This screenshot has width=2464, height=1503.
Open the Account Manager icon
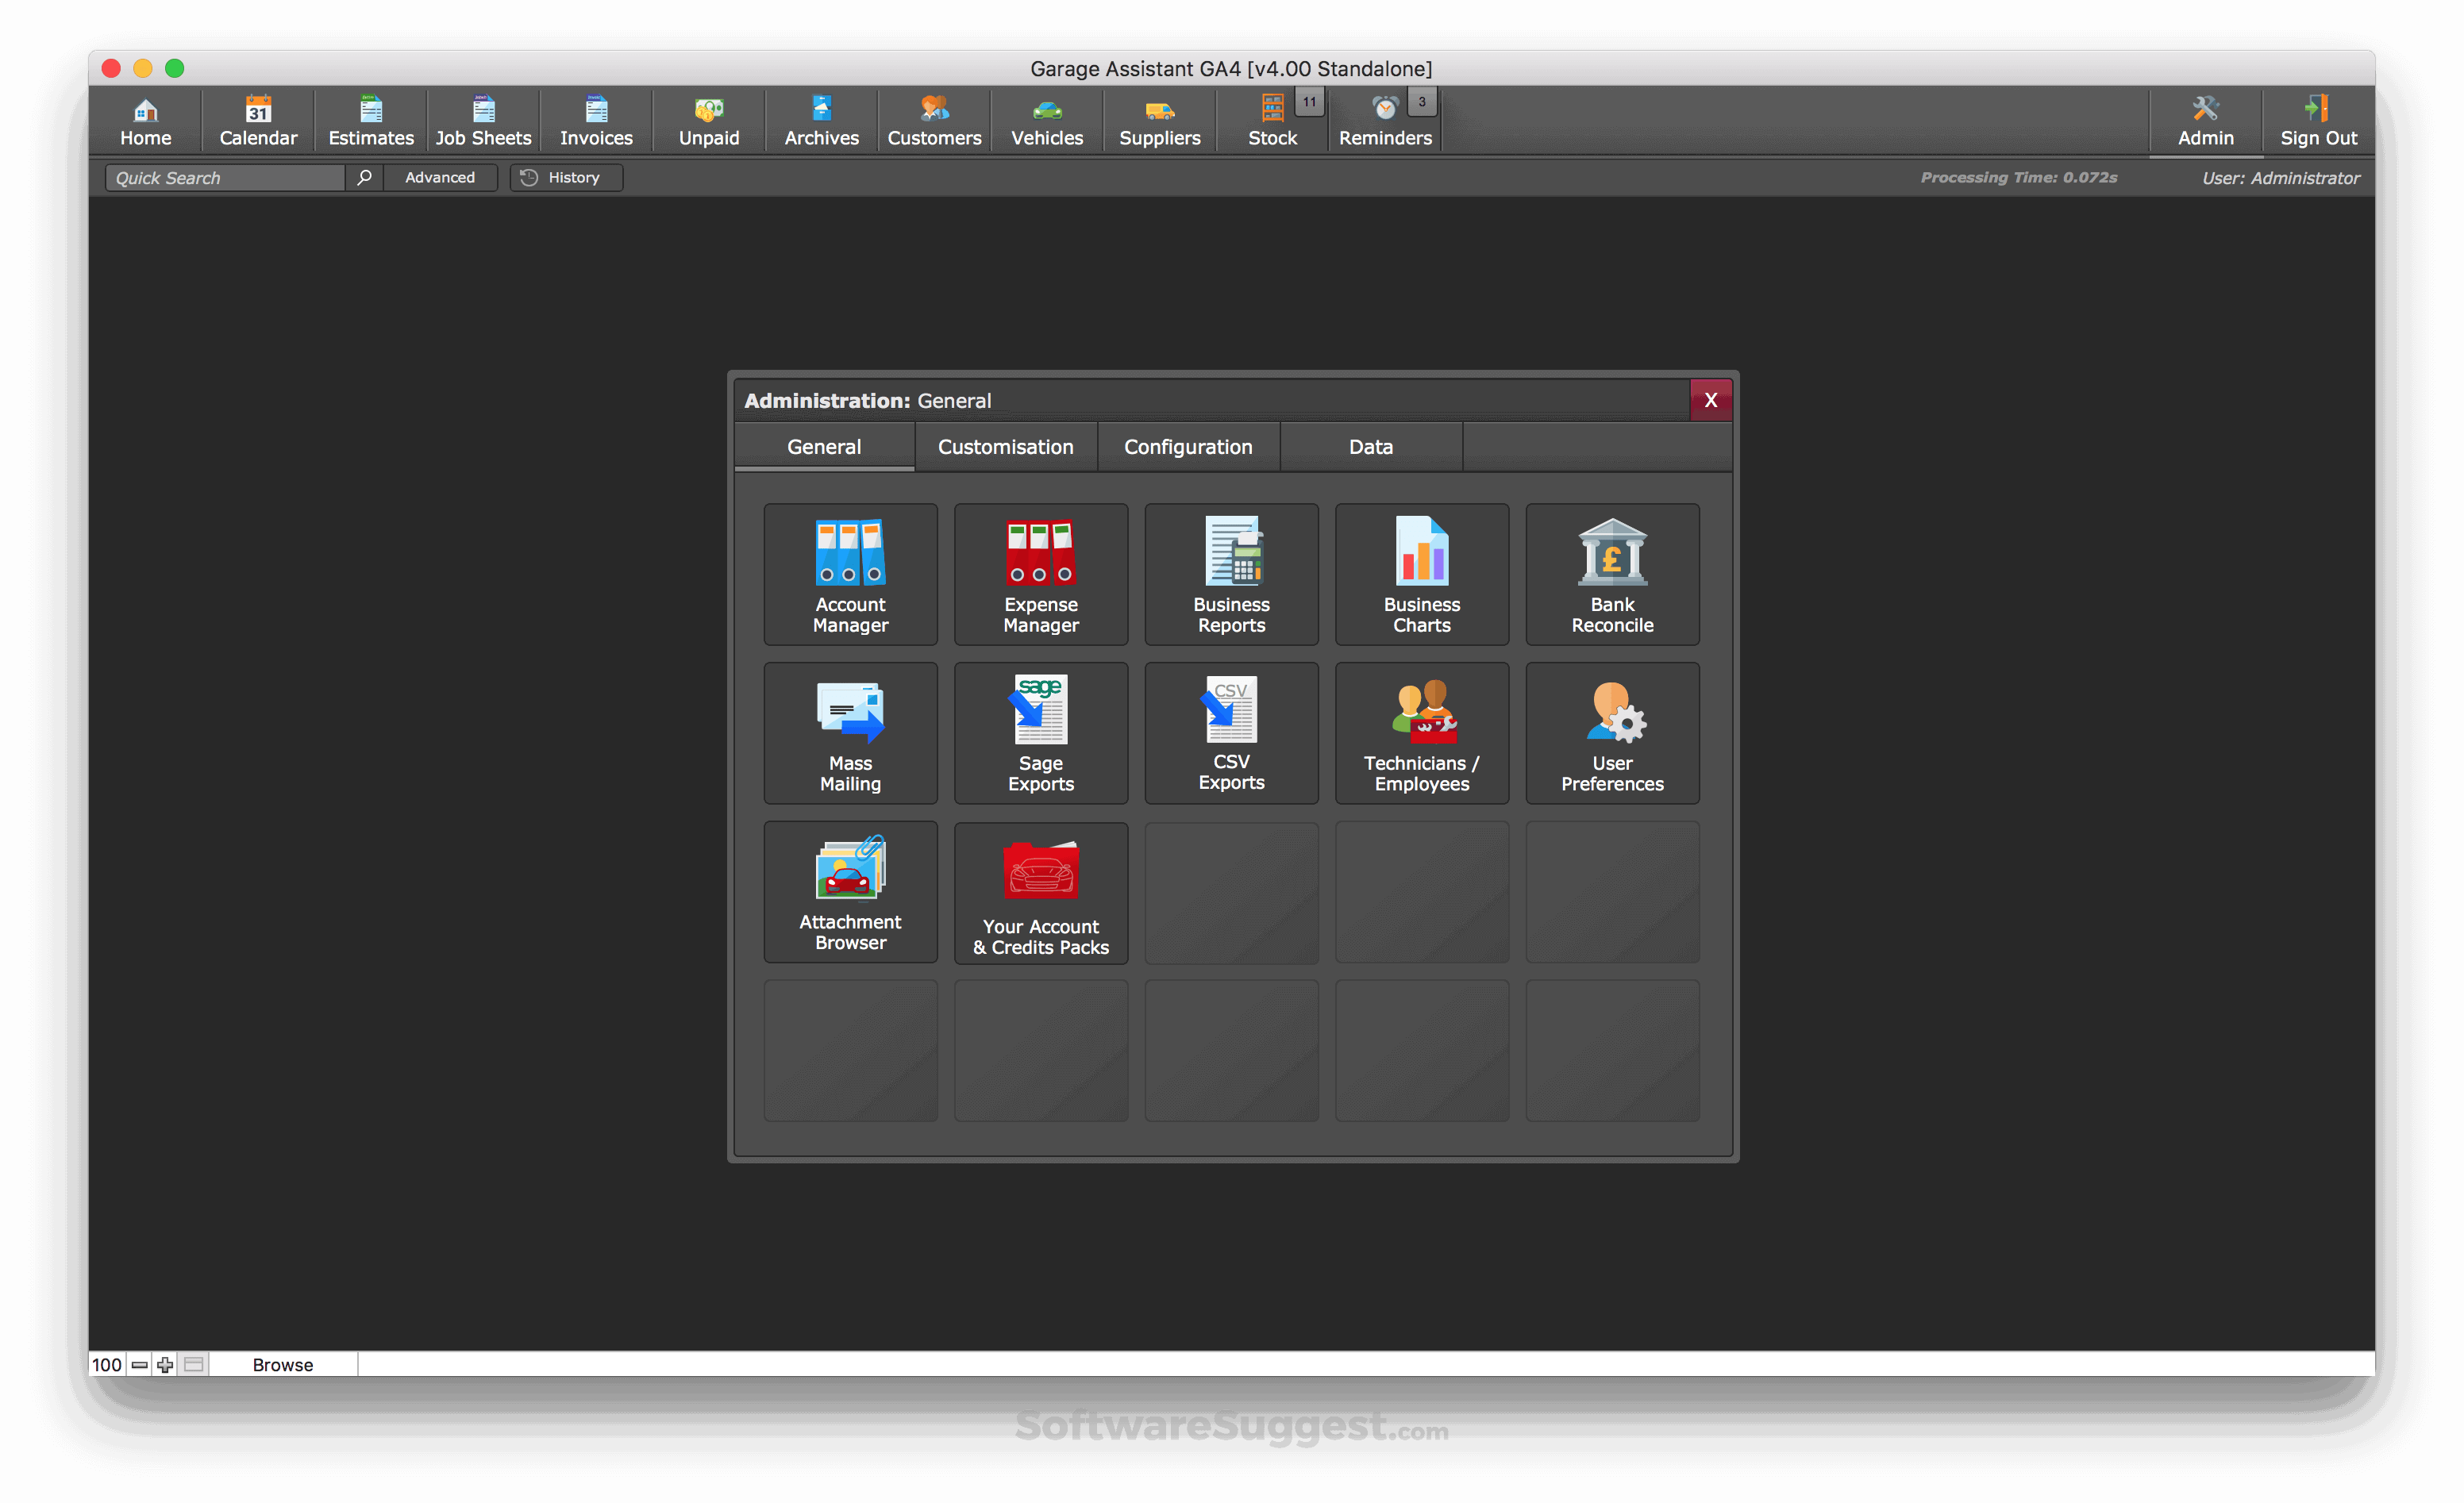click(850, 574)
